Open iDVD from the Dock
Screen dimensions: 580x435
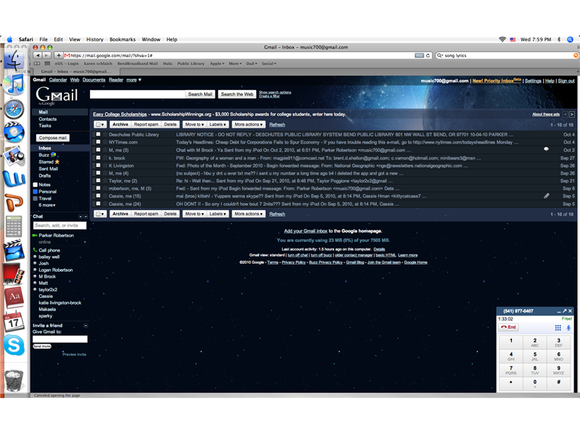(14, 132)
